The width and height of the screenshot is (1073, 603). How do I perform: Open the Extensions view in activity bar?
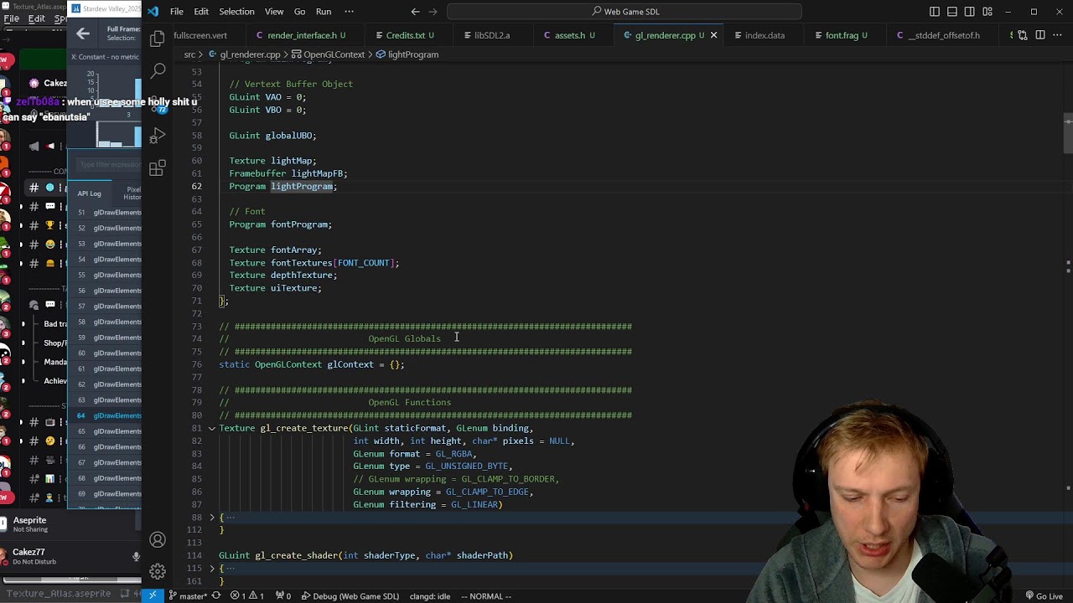click(x=158, y=169)
